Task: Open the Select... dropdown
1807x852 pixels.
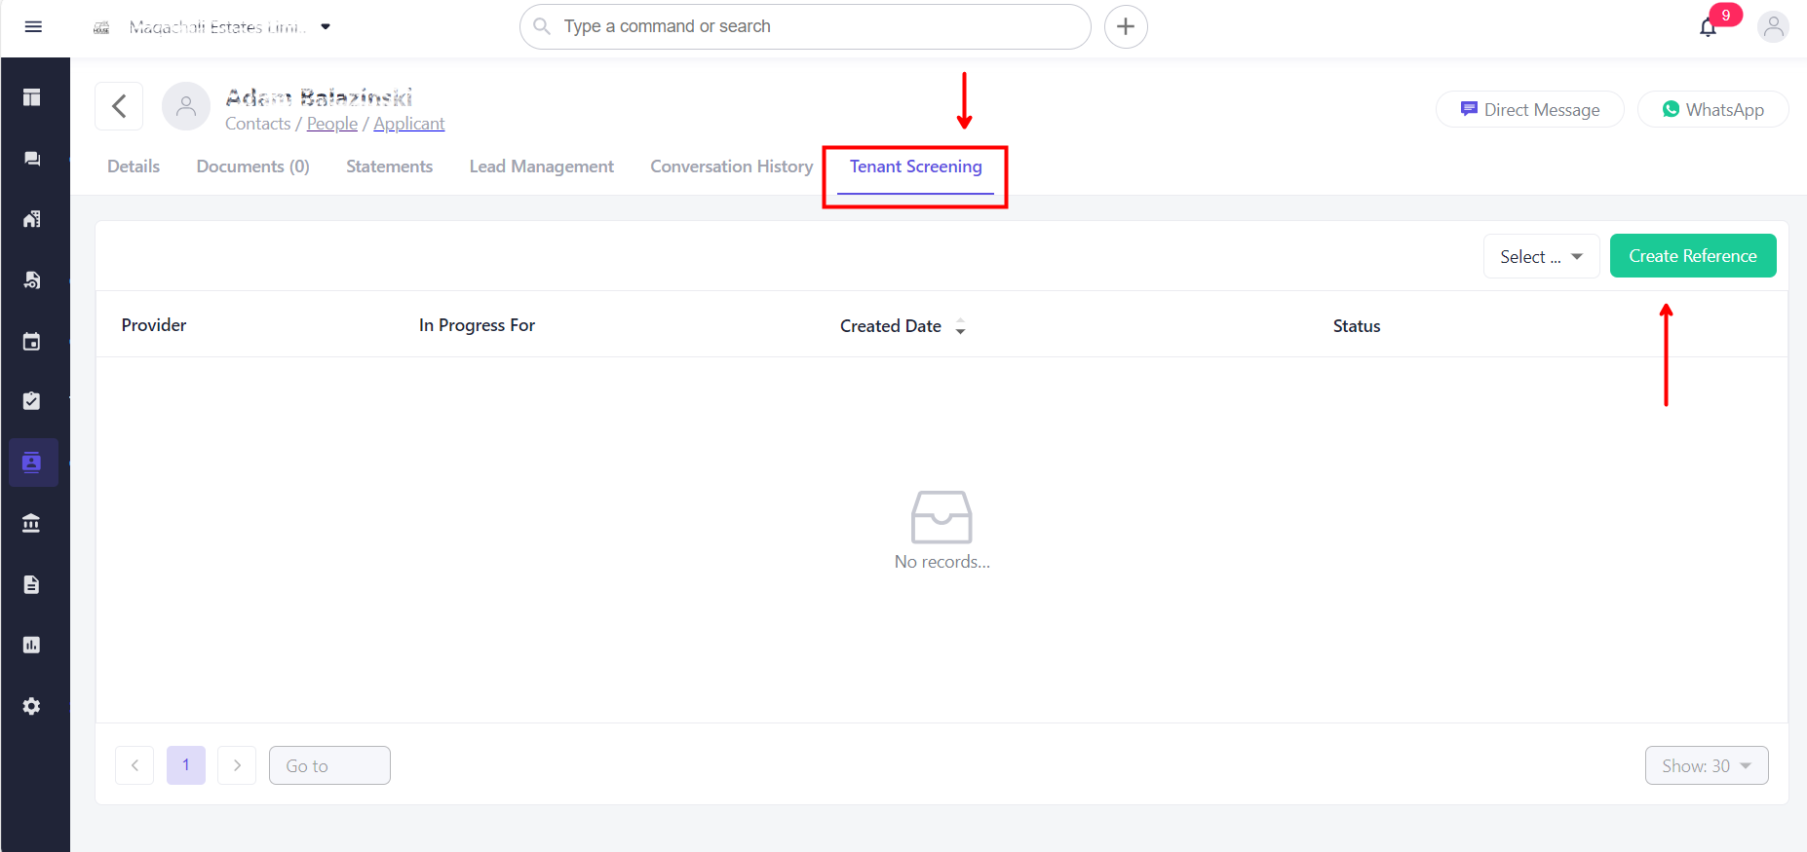Action: coord(1541,256)
